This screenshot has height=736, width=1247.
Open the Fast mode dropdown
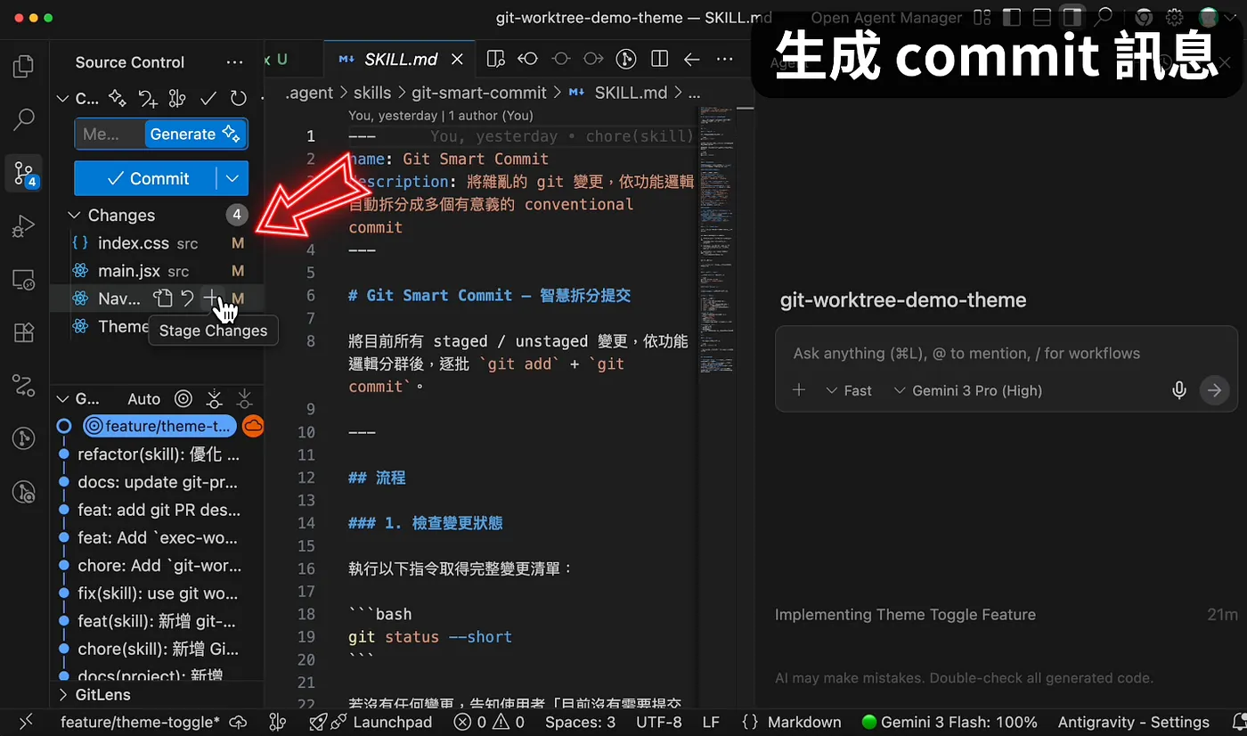[849, 390]
